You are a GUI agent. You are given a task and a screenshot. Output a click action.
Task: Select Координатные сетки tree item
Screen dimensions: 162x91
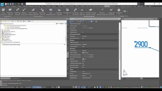click(10, 35)
